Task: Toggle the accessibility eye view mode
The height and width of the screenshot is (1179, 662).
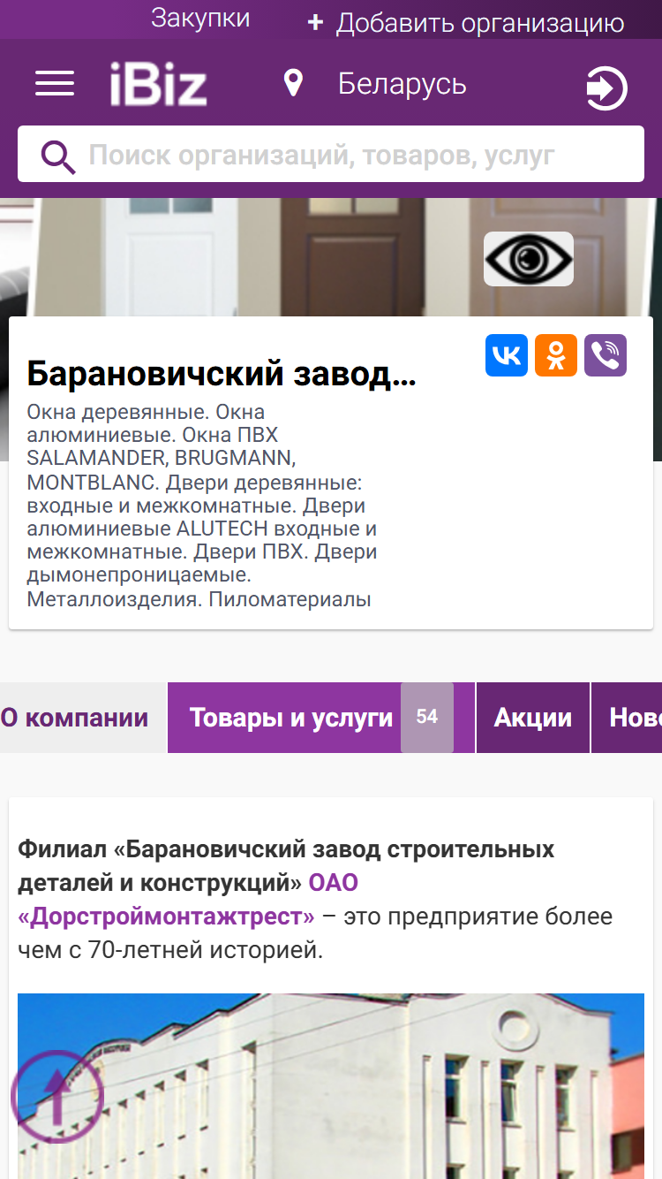Action: coord(529,259)
